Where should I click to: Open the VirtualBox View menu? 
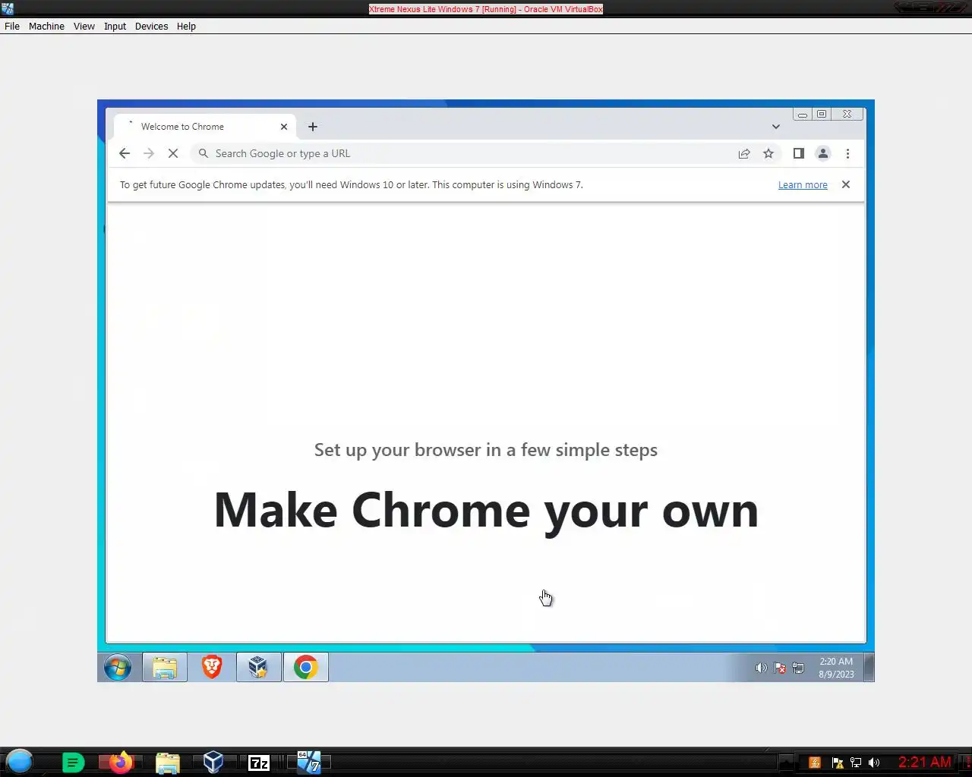click(84, 26)
